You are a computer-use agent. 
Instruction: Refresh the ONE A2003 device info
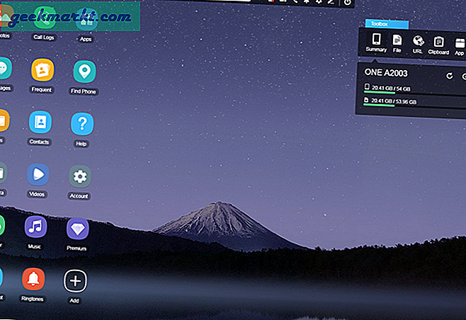pyautogui.click(x=449, y=76)
